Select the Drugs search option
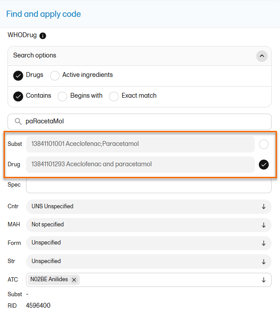This screenshot has height=317, width=280. click(x=18, y=76)
